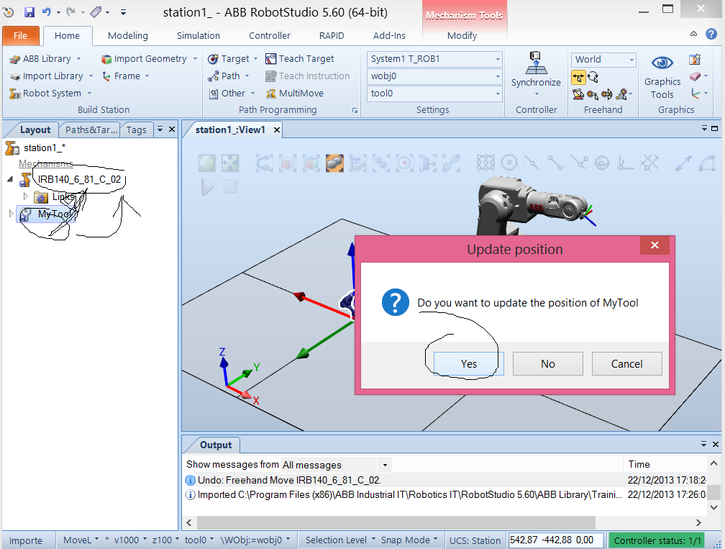This screenshot has width=725, height=549.
Task: Click the angle measure icon in view toolbar
Action: (706, 163)
